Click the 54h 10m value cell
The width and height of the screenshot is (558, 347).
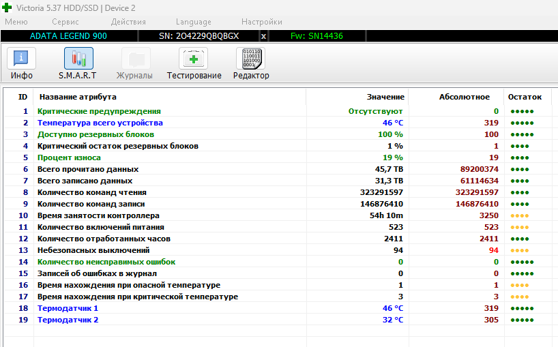click(x=386, y=215)
